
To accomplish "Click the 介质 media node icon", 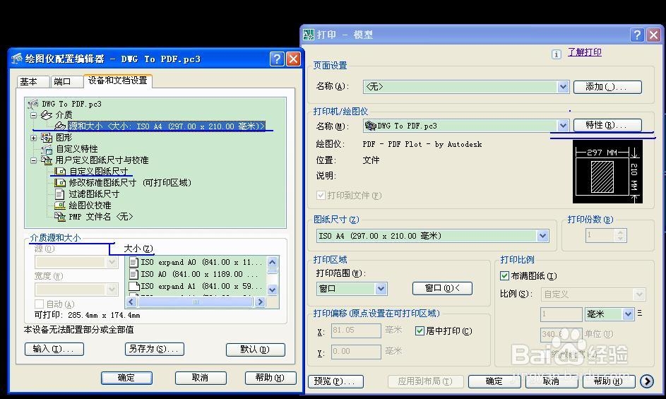I will 47,114.
